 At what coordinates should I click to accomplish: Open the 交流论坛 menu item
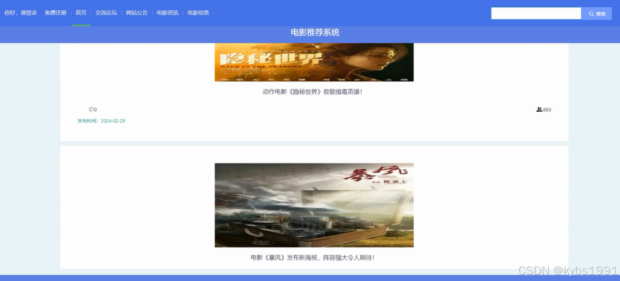[x=106, y=13]
